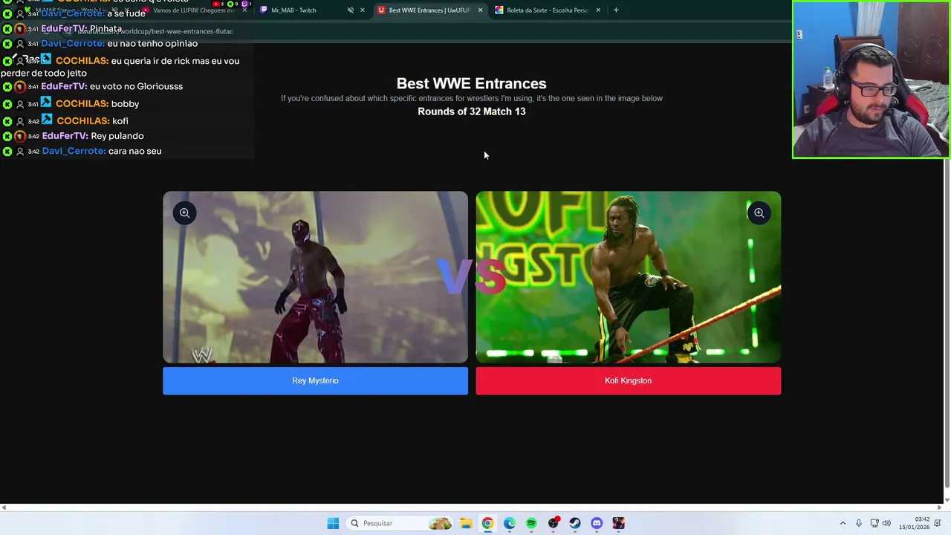Open the game icon after Discord
951x535 pixels.
(x=618, y=523)
